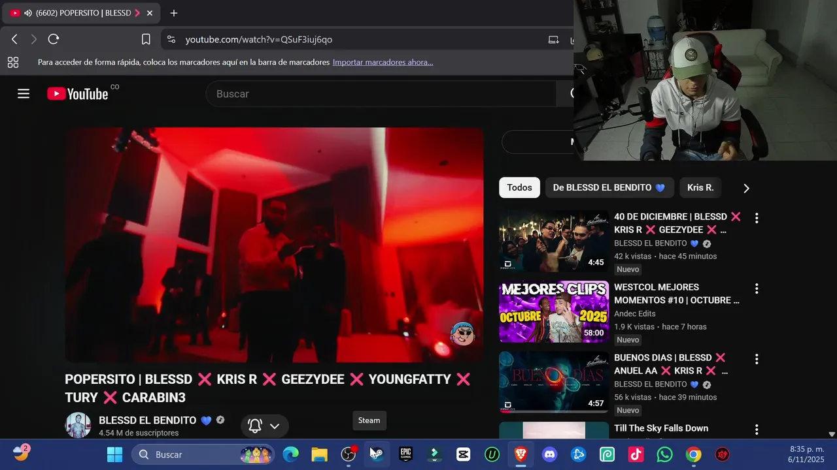Open CapCut from taskbar
Screen dimensions: 837x470
click(x=463, y=454)
